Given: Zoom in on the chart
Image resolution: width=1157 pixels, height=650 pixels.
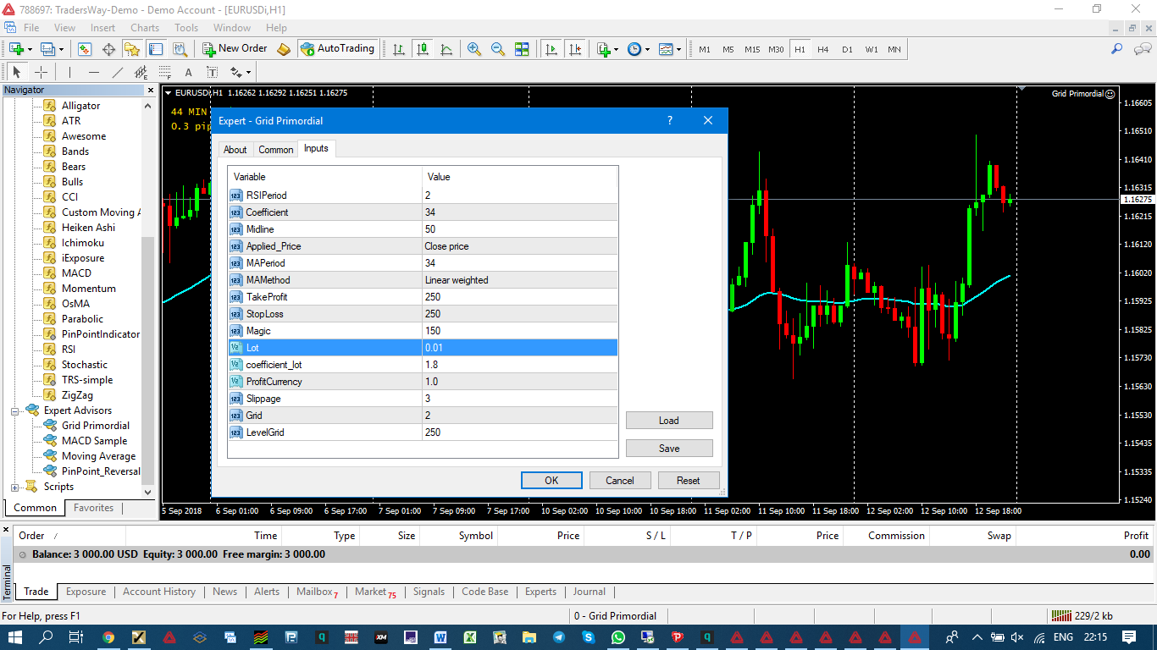Looking at the screenshot, I should [474, 49].
